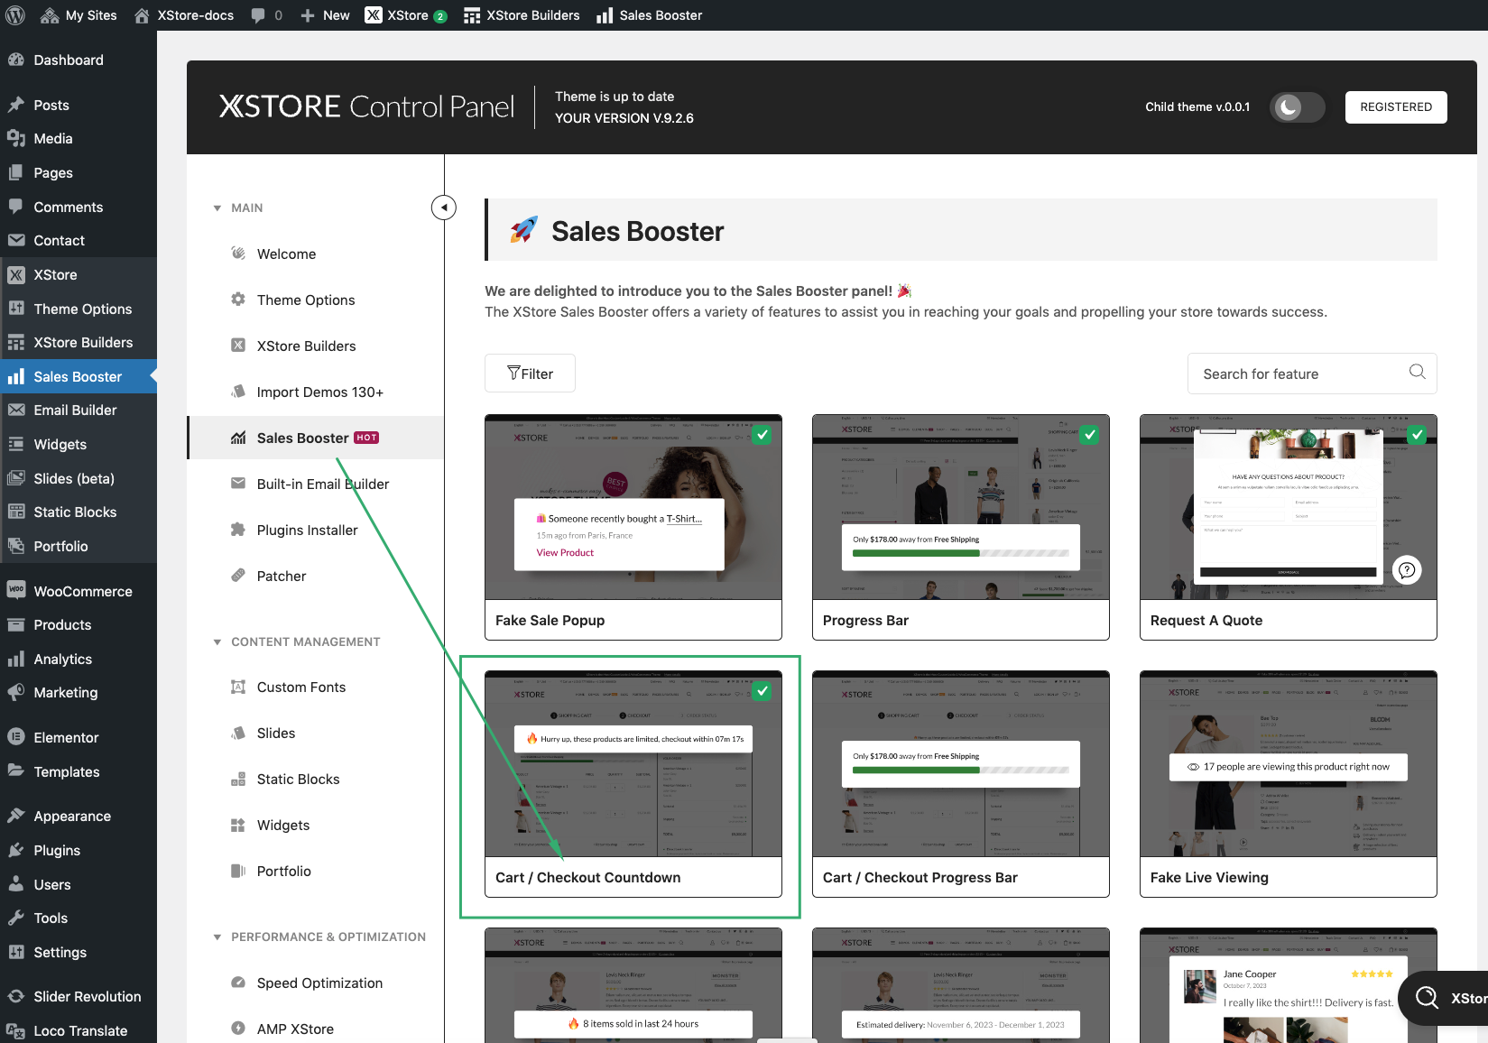Open Custom Fonts in content management
1488x1043 pixels.
click(315, 687)
